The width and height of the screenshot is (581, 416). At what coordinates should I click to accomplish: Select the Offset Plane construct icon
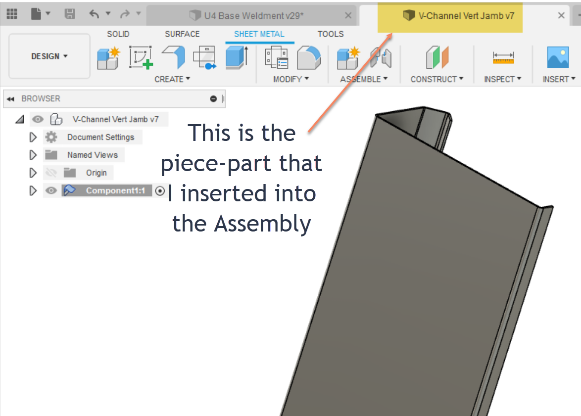click(437, 58)
